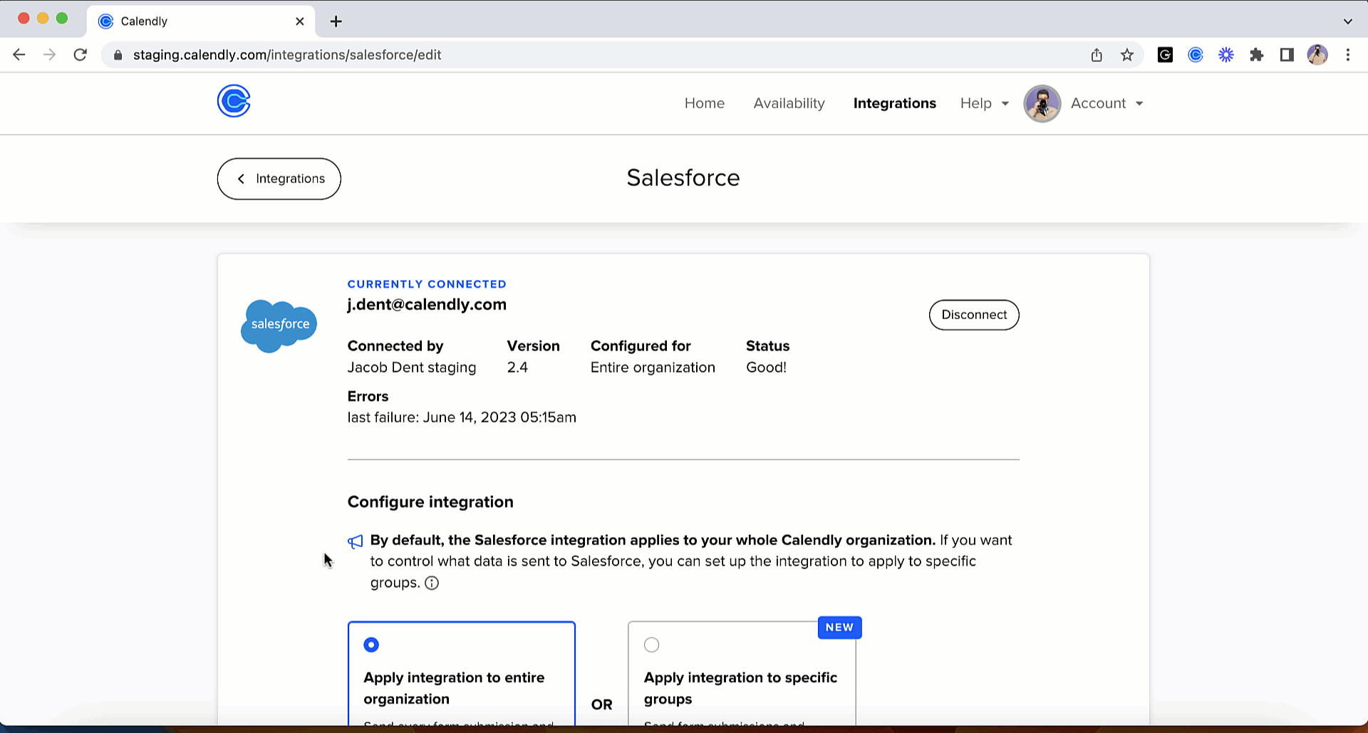Bookmark this page with star icon
Image resolution: width=1368 pixels, height=733 pixels.
click(1127, 55)
